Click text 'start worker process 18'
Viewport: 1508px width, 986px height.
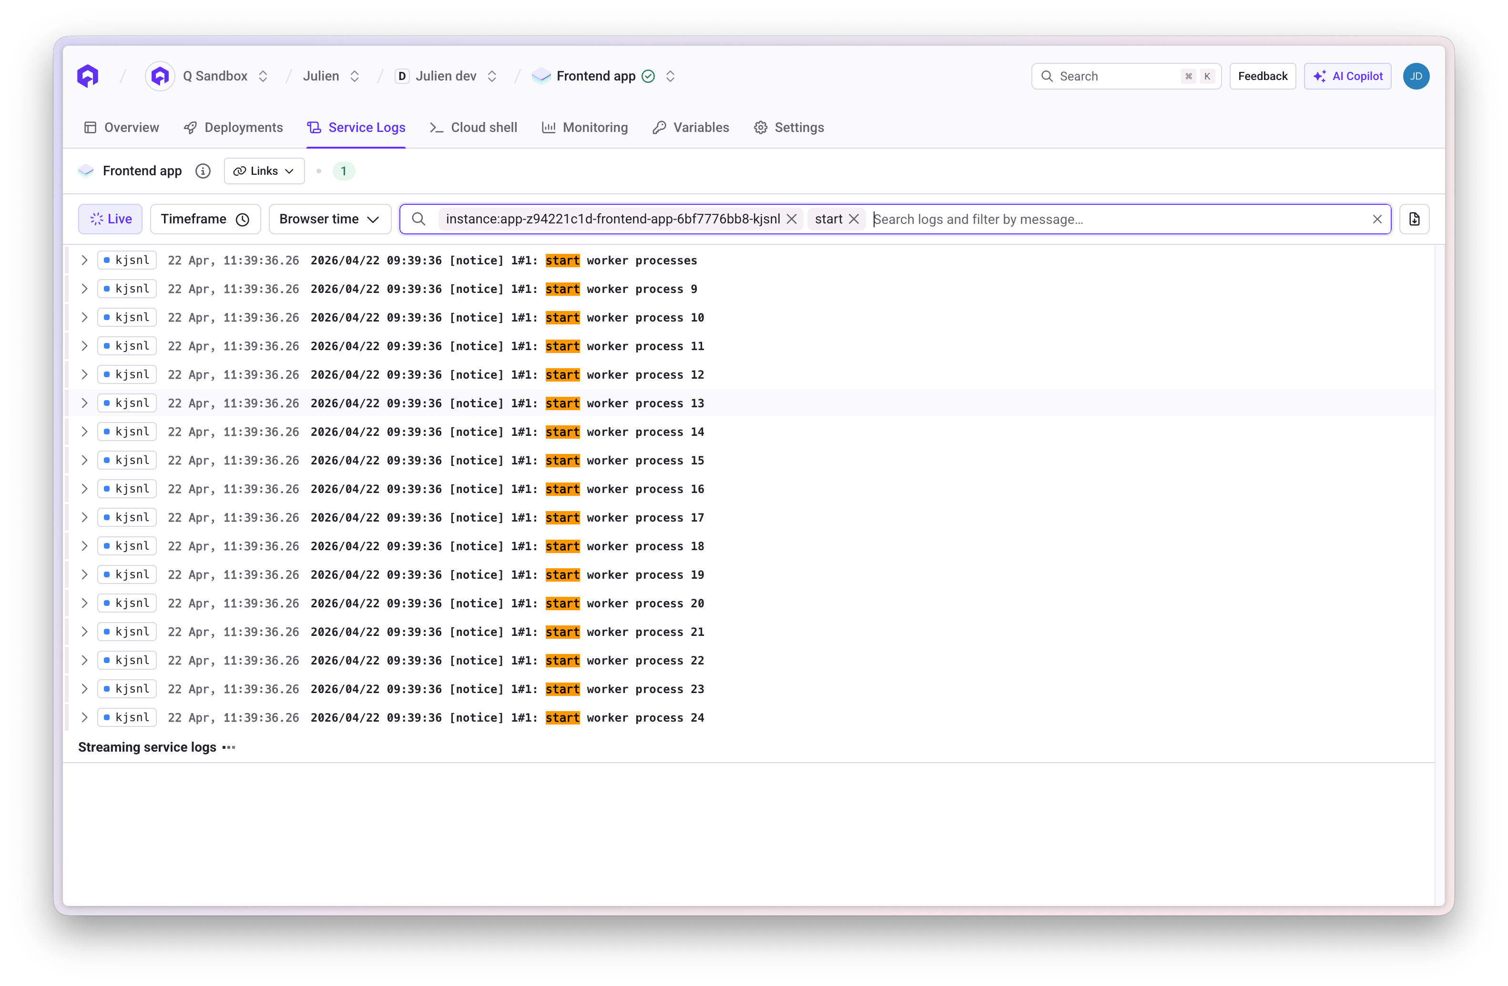(x=625, y=546)
